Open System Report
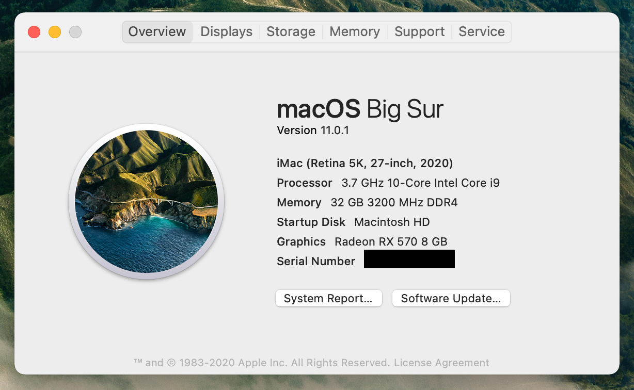Viewport: 634px width, 390px height. [328, 298]
